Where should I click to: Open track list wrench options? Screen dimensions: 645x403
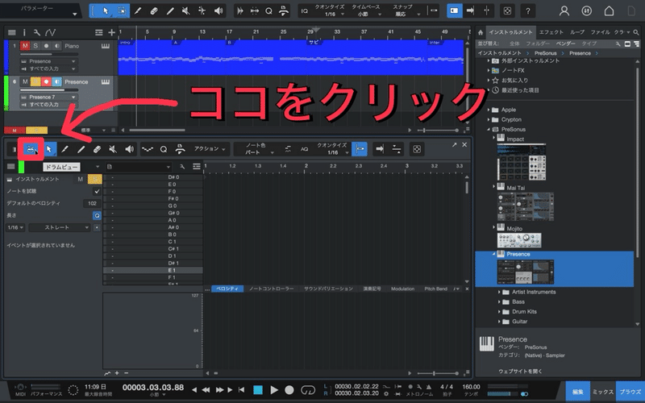[36, 32]
